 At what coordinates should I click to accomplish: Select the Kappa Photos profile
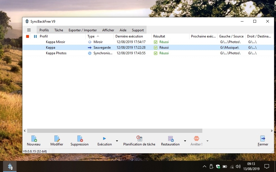[56, 53]
